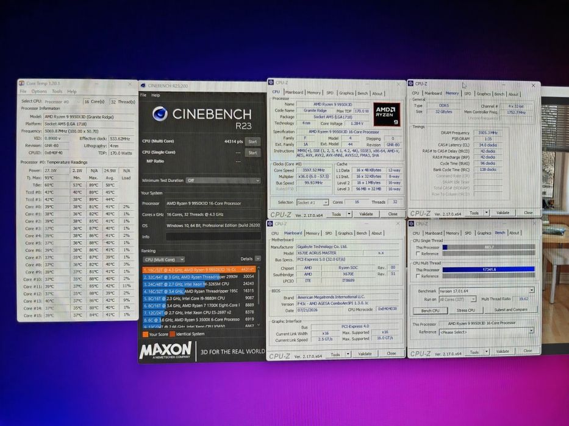Click the Tools dropdown arrow in the CPU-Z window on the CPU tab

coord(349,214)
